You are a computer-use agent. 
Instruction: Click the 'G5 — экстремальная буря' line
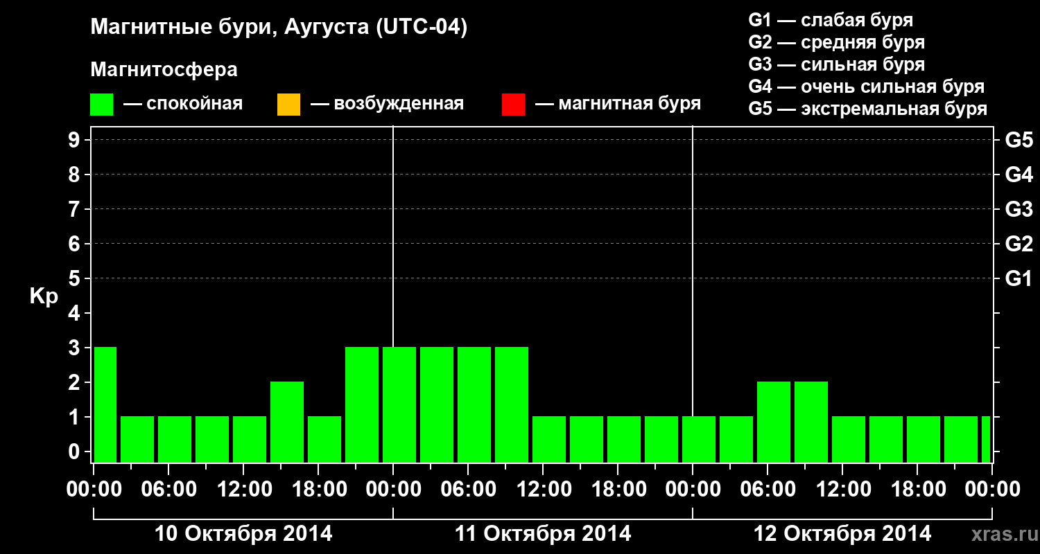click(868, 109)
